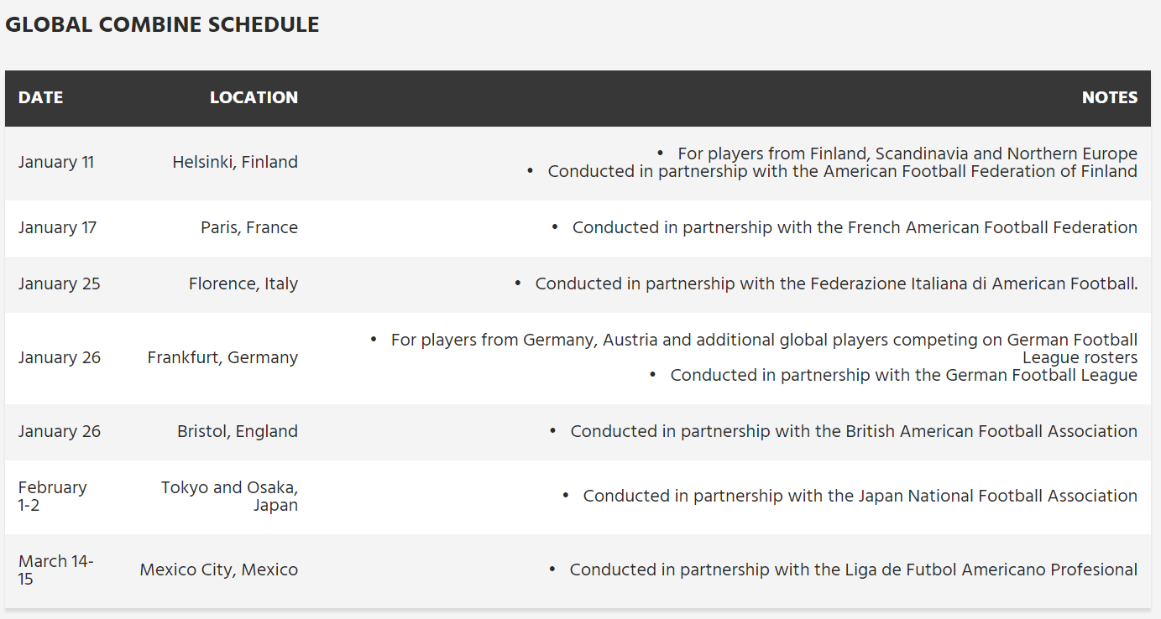Select Frankfurt, Germany location cell
The image size is (1161, 619).
coord(222,357)
